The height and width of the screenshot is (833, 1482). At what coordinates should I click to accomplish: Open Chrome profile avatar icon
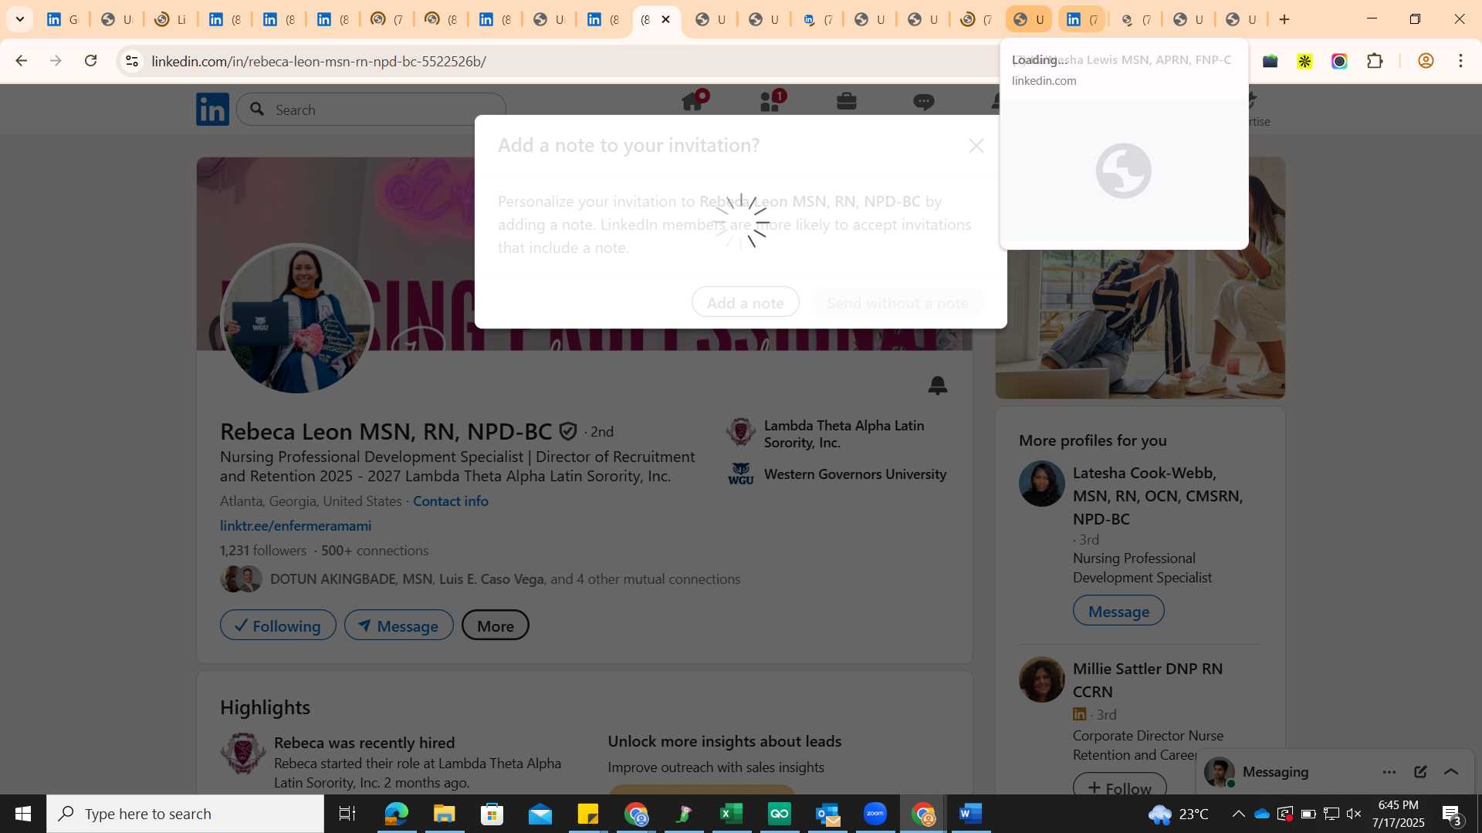pos(1426,61)
